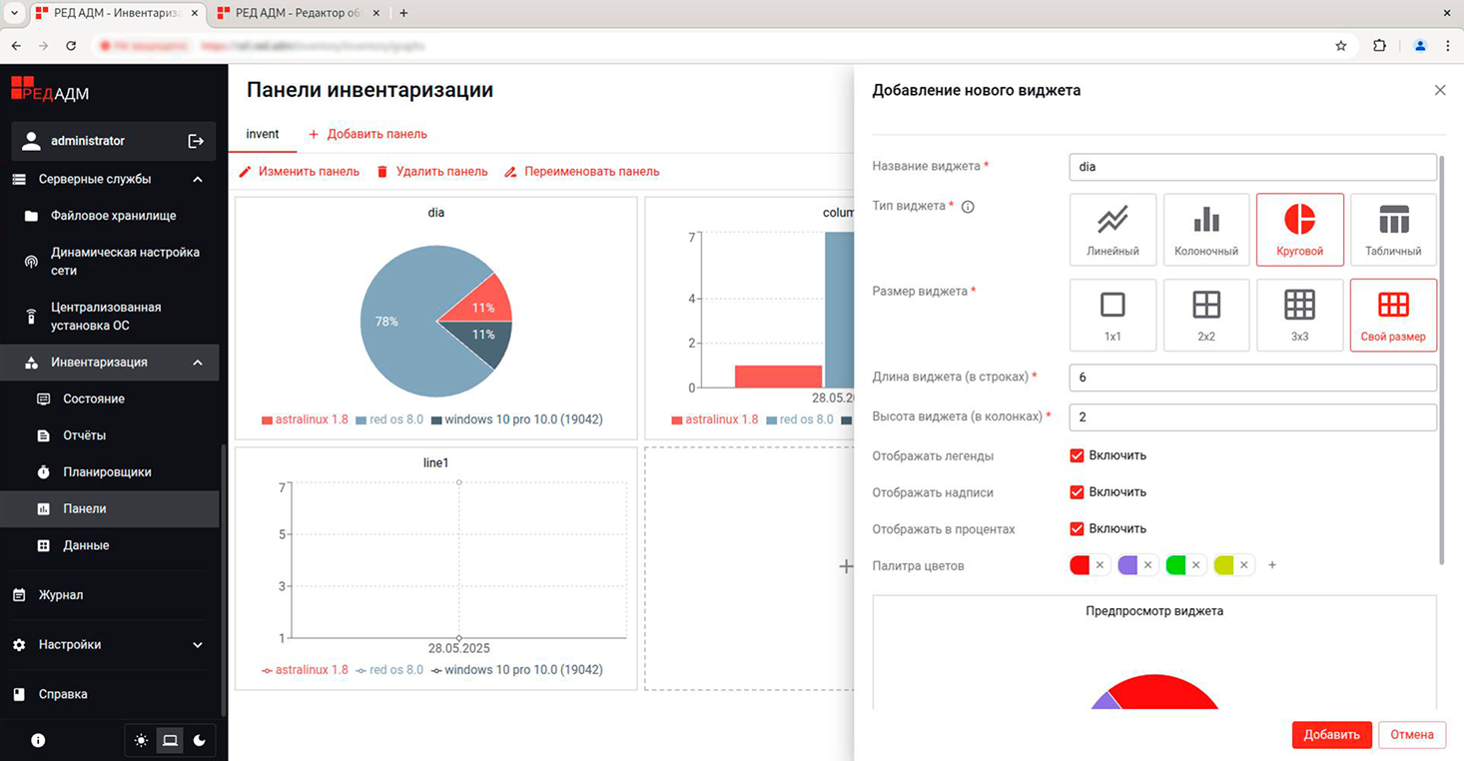Click the logout icon next to administrator
Screen dimensions: 1464x761
tap(196, 141)
